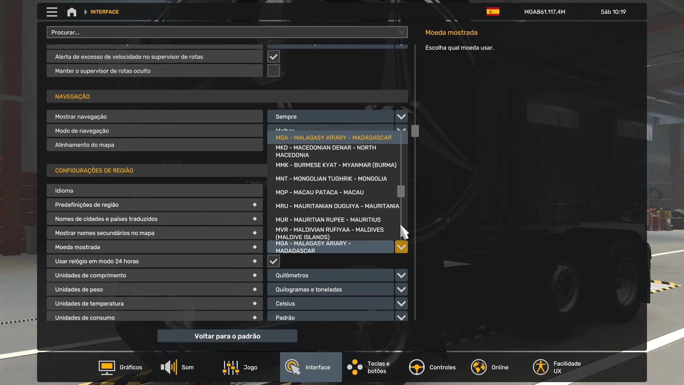684x385 pixels.
Task: Toggle 24-hour clock mode checkbox
Action: [273, 261]
